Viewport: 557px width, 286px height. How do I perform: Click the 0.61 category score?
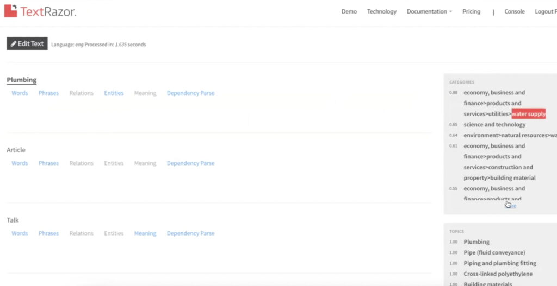[x=453, y=145]
